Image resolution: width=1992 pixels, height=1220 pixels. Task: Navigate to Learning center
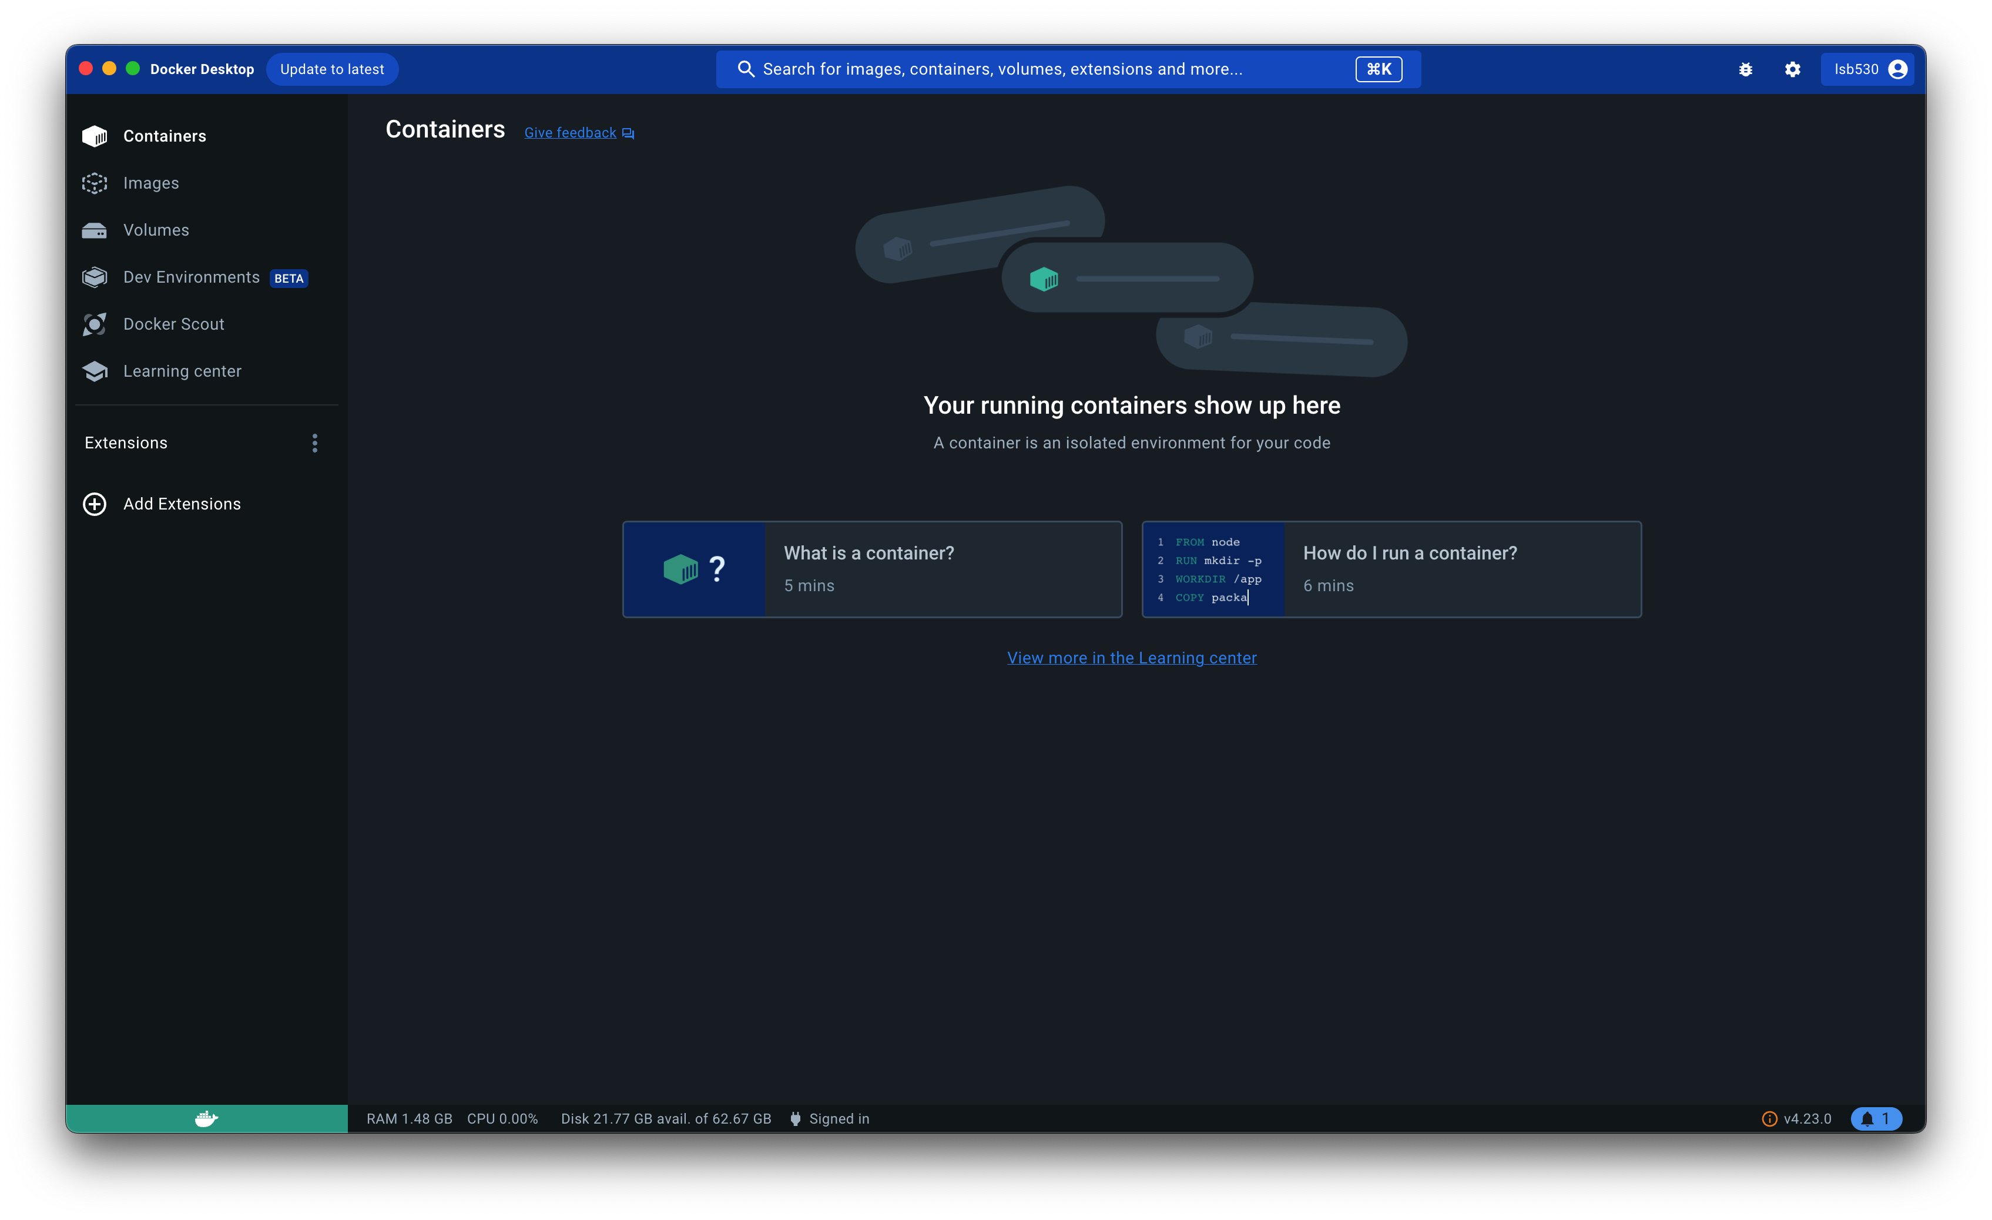click(182, 371)
